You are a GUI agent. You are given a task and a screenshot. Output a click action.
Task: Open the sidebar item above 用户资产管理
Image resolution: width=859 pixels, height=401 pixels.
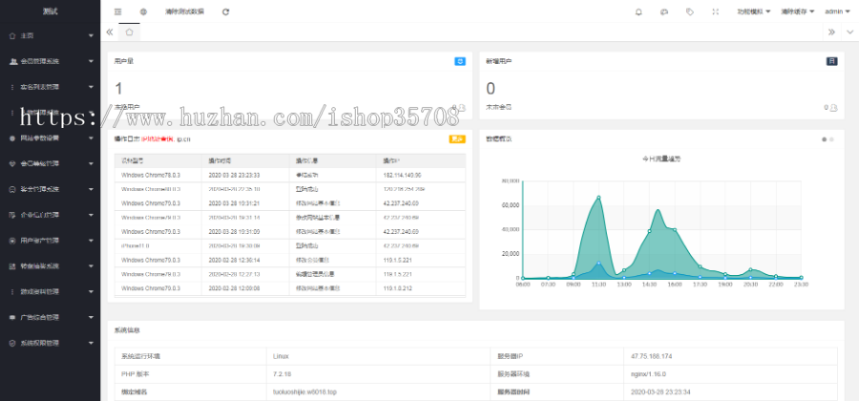tap(50, 215)
